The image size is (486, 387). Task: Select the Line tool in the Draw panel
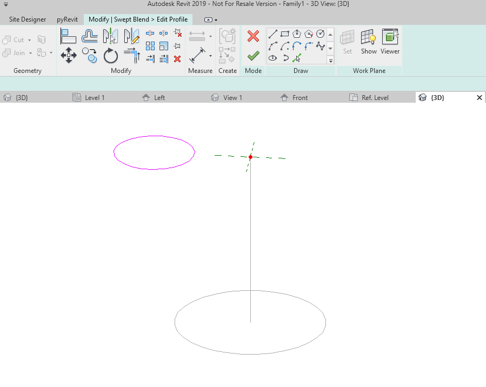[x=272, y=34]
